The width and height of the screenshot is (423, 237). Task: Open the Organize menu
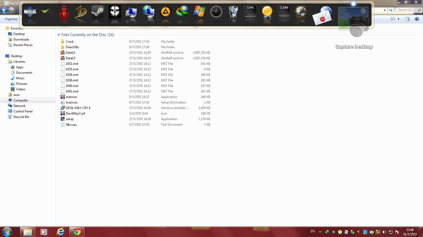11,19
